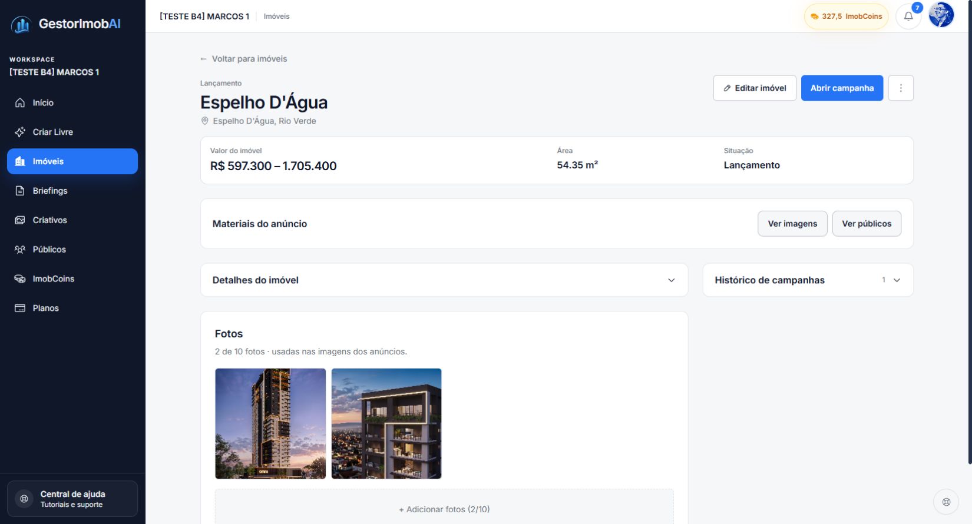
Task: Click the location pin icon by address
Action: tap(205, 121)
